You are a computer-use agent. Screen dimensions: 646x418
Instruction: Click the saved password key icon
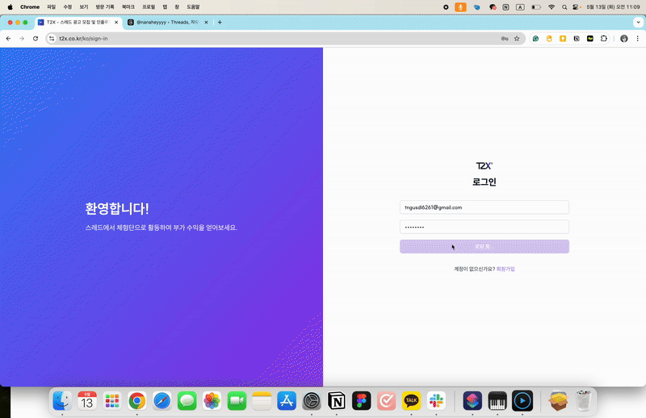tap(504, 38)
